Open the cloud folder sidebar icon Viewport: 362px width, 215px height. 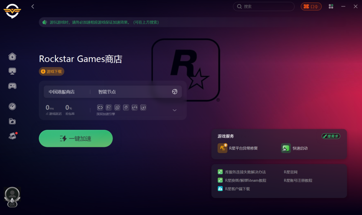coord(12,121)
